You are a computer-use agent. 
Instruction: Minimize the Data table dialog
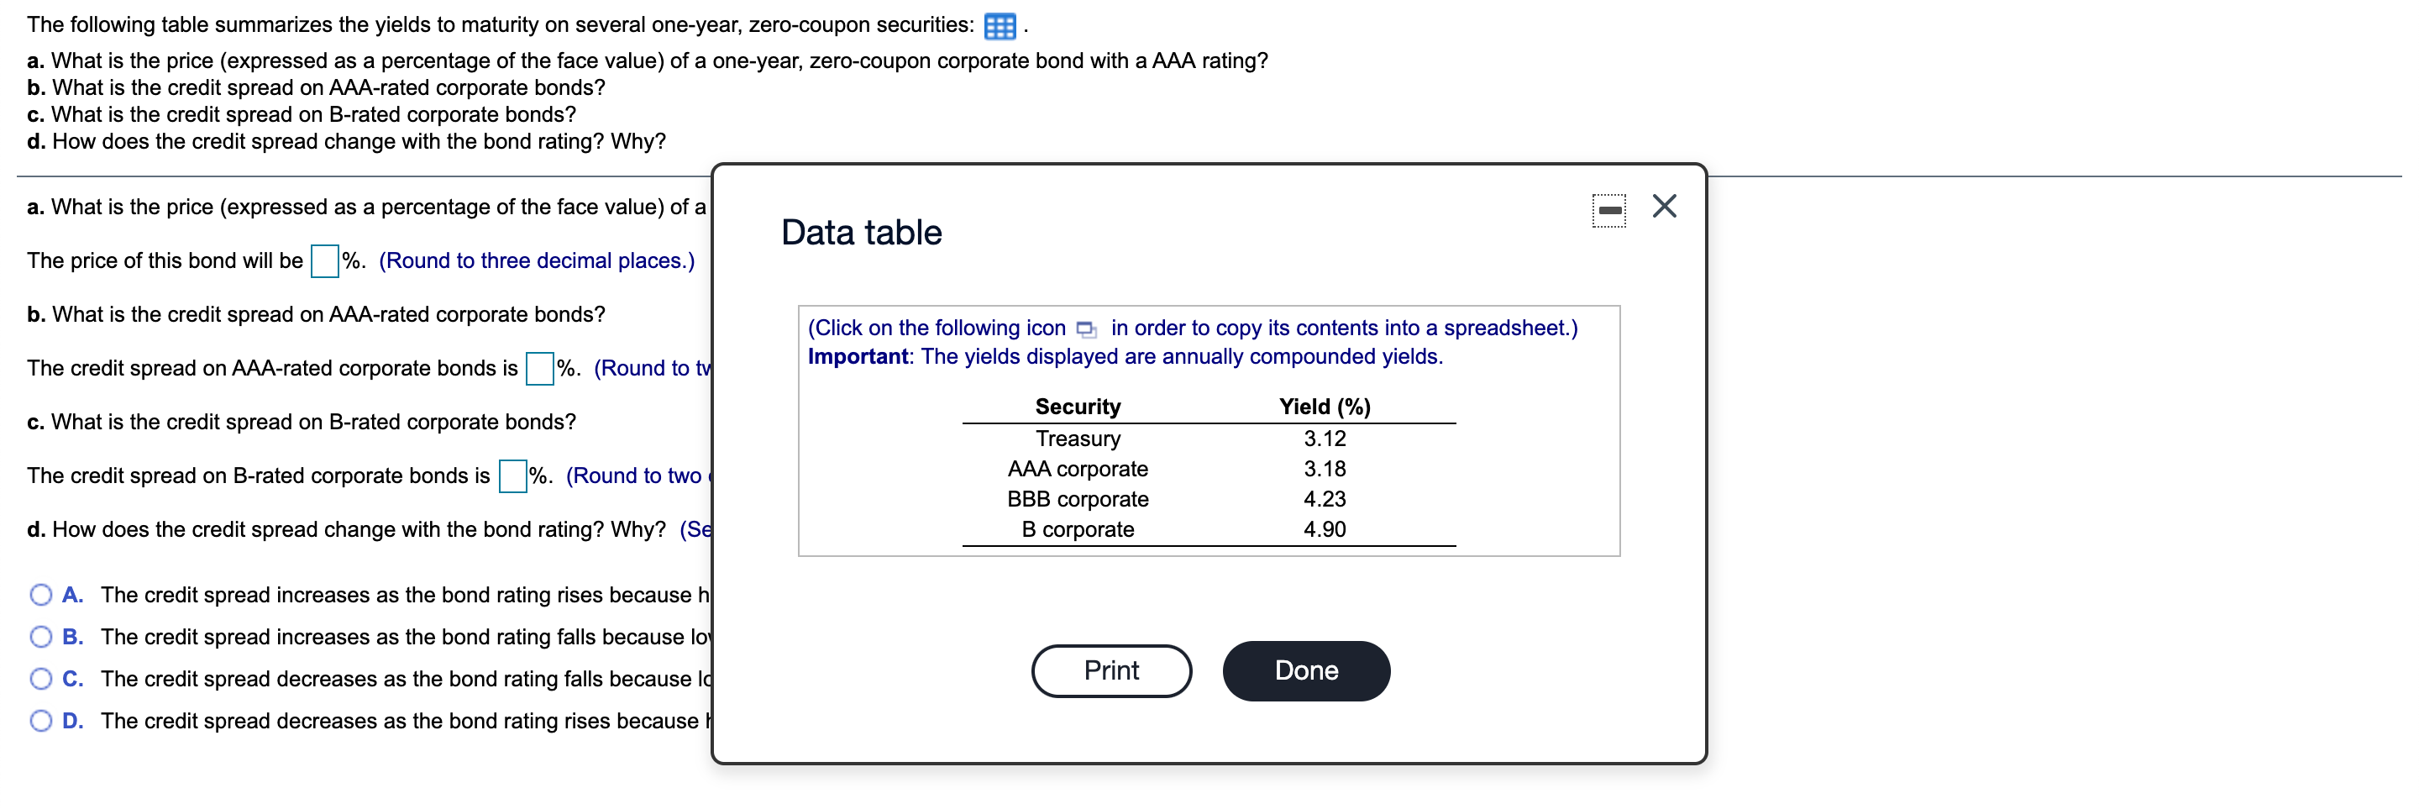coord(1608,208)
